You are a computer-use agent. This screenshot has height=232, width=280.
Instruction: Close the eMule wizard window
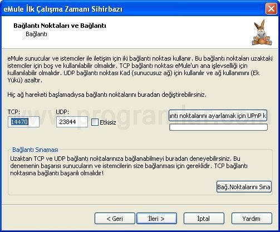tap(271, 9)
